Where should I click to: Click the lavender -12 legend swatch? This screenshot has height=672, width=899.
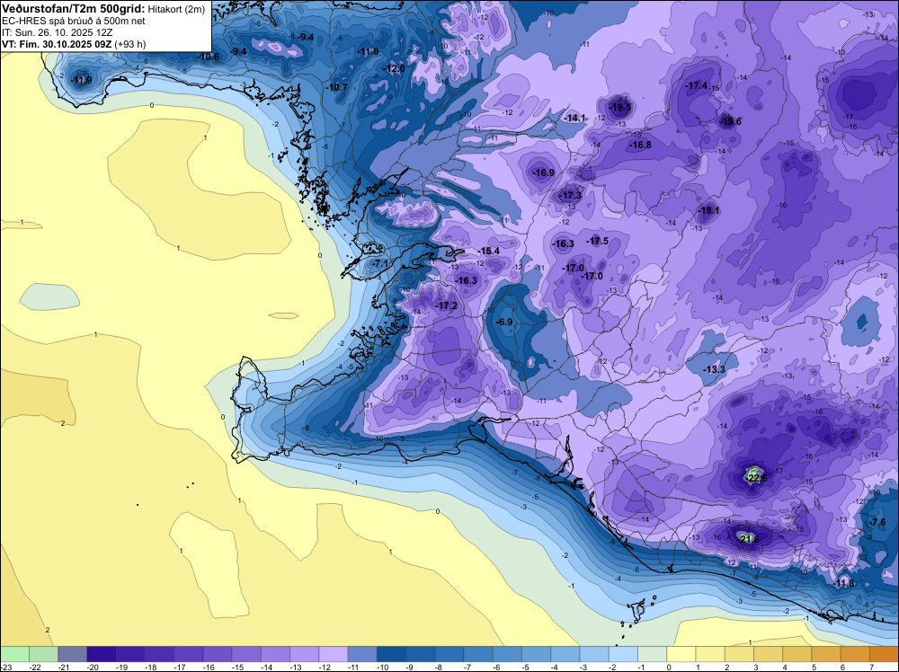pyautogui.click(x=334, y=654)
